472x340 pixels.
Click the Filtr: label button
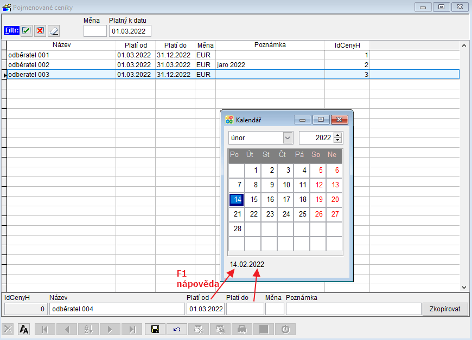click(x=12, y=30)
